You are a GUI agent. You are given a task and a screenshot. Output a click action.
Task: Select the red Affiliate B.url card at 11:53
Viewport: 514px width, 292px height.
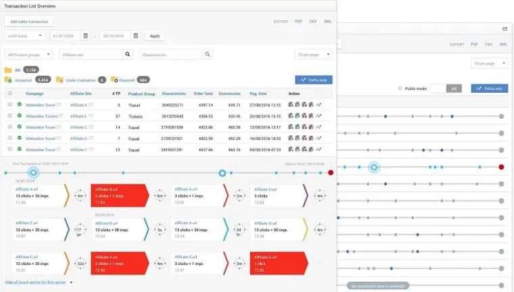[x=120, y=195]
